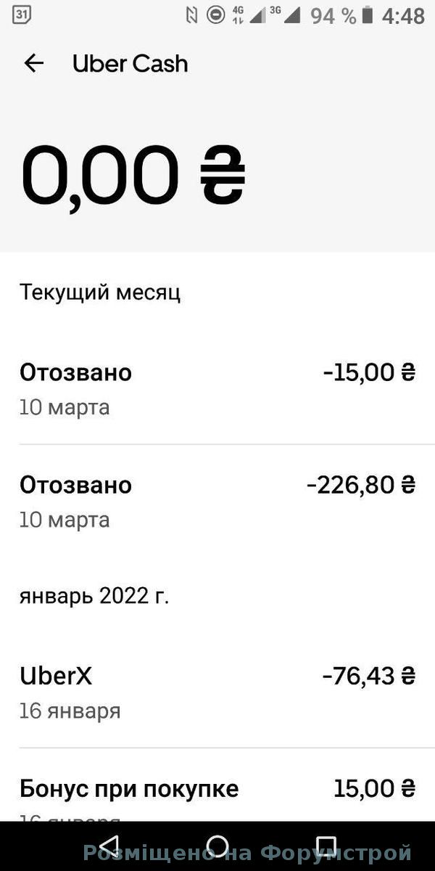Tap the 0,00 ₴ balance amount

point(133,176)
